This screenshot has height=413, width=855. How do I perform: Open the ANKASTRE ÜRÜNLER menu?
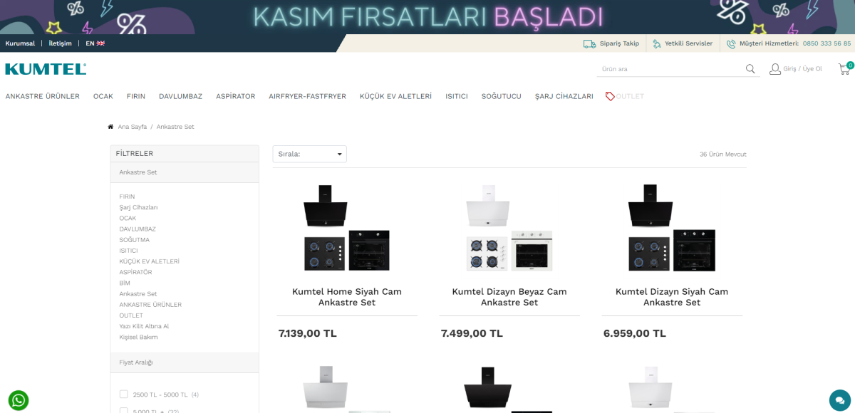[43, 96]
